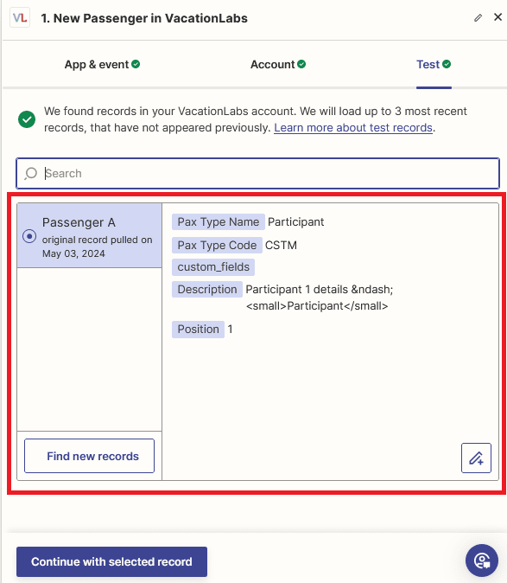Click the VacationLabs VL app icon
This screenshot has height=583, width=507.
pyautogui.click(x=20, y=18)
